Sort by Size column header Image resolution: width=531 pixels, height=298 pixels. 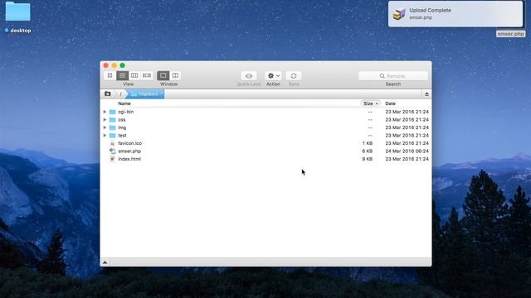(371, 103)
